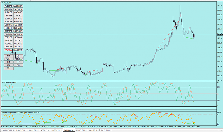Viewport: 223px width, 132px height.
Task: Open EURUSD via symbol button
Action: [x=9, y=28]
